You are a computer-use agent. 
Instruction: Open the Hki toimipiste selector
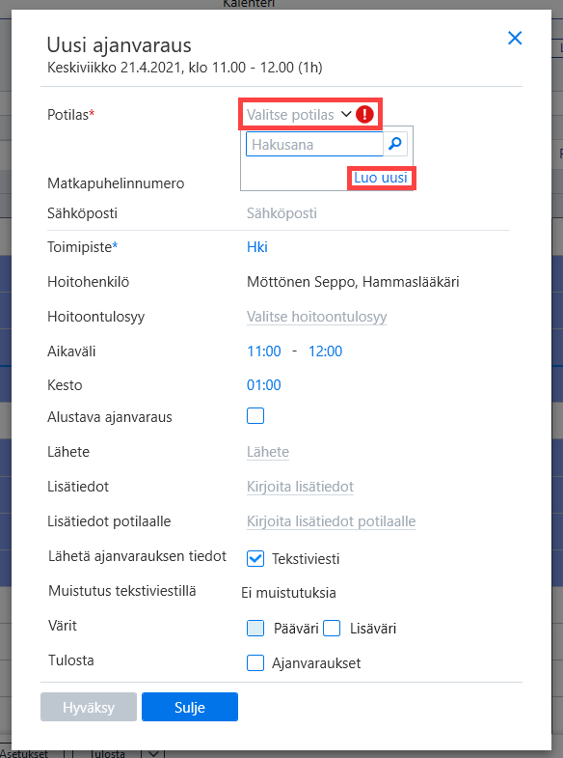[257, 247]
